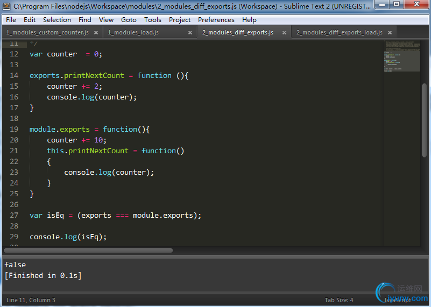Open the JavaScript syntax selector
Viewport: 431px width, 307px height.
pos(398,300)
